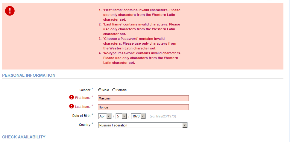The width and height of the screenshot is (290, 142).
Task: Open the birth month dropdown showing Apr
Action: pos(105,117)
